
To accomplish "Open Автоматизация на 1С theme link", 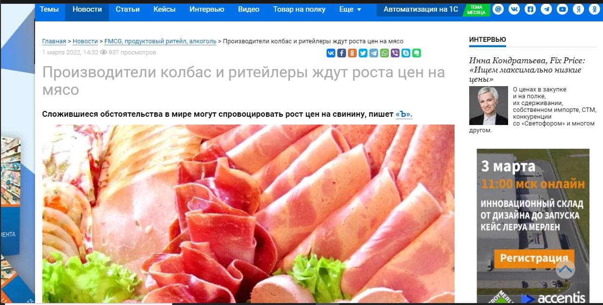I will 420,9.
